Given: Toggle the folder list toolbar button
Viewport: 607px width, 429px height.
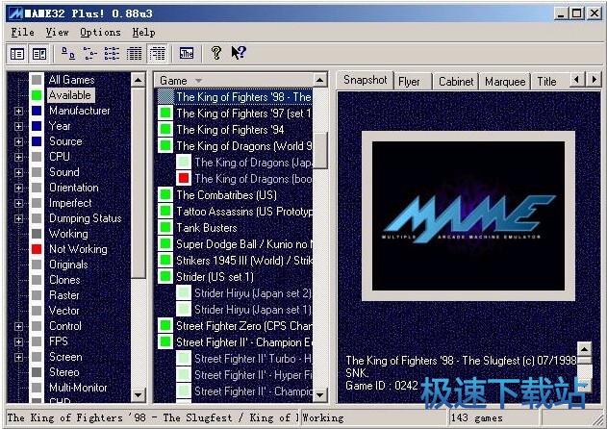Looking at the screenshot, I should click(x=17, y=54).
